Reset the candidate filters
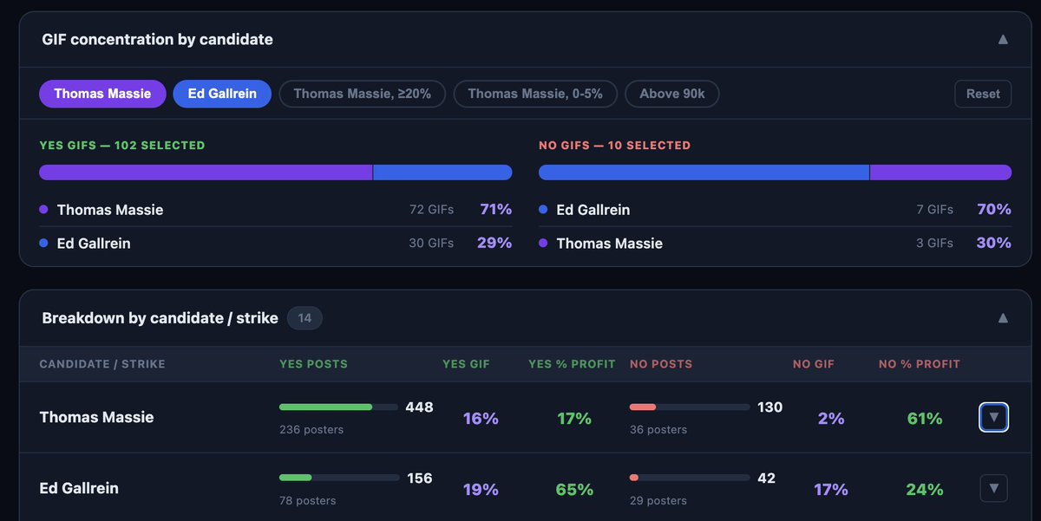The height and width of the screenshot is (521, 1041). pos(983,94)
